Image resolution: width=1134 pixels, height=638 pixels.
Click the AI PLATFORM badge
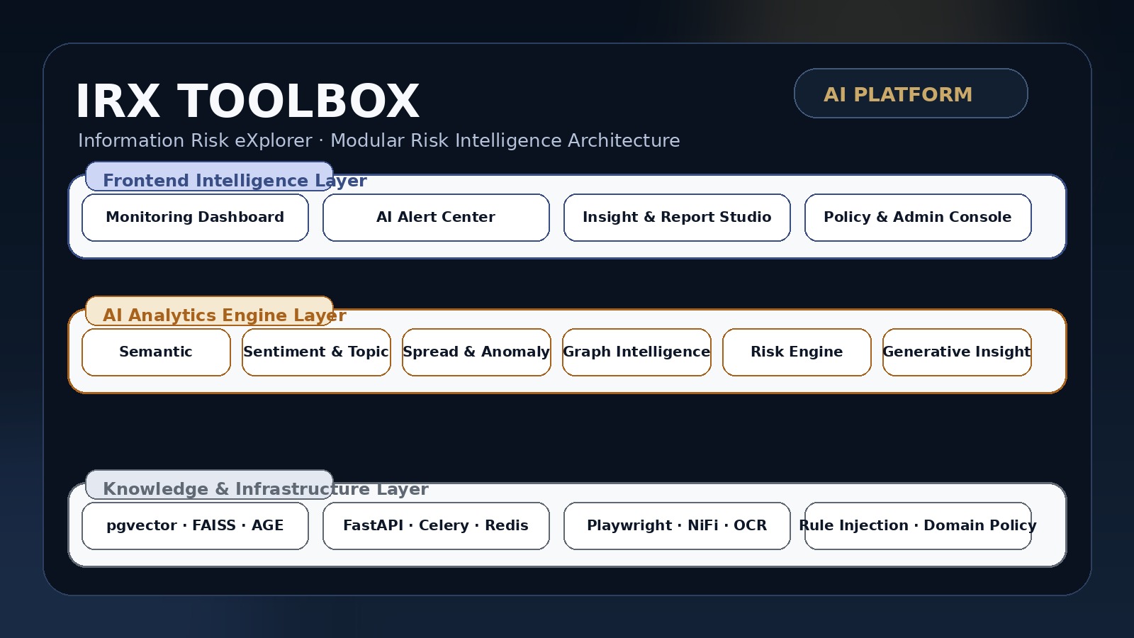pos(911,93)
